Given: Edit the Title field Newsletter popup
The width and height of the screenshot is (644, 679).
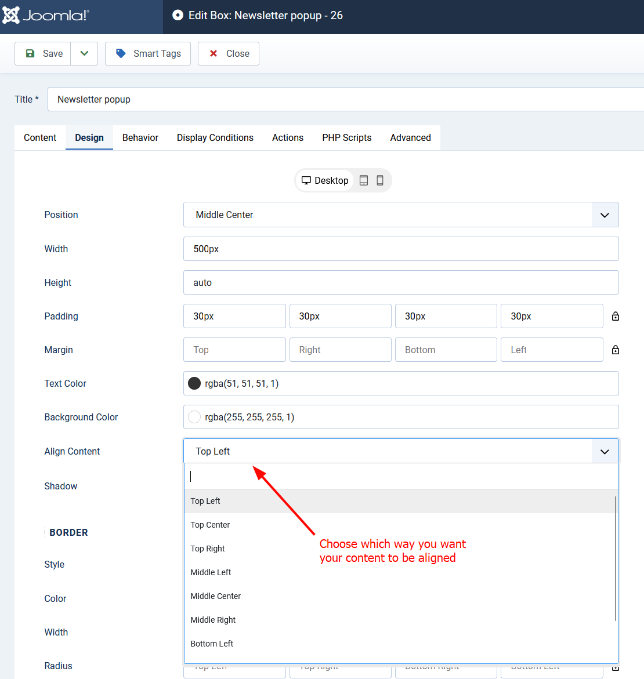Looking at the screenshot, I should click(x=346, y=99).
